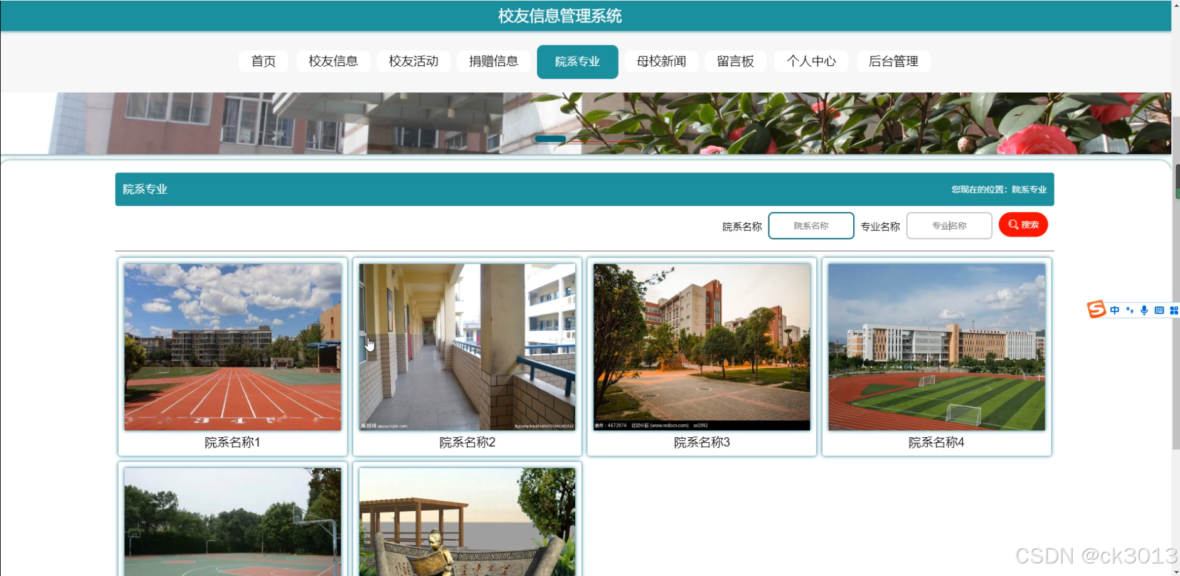The image size is (1180, 576).
Task: Open the 校友活动 page
Action: [413, 61]
